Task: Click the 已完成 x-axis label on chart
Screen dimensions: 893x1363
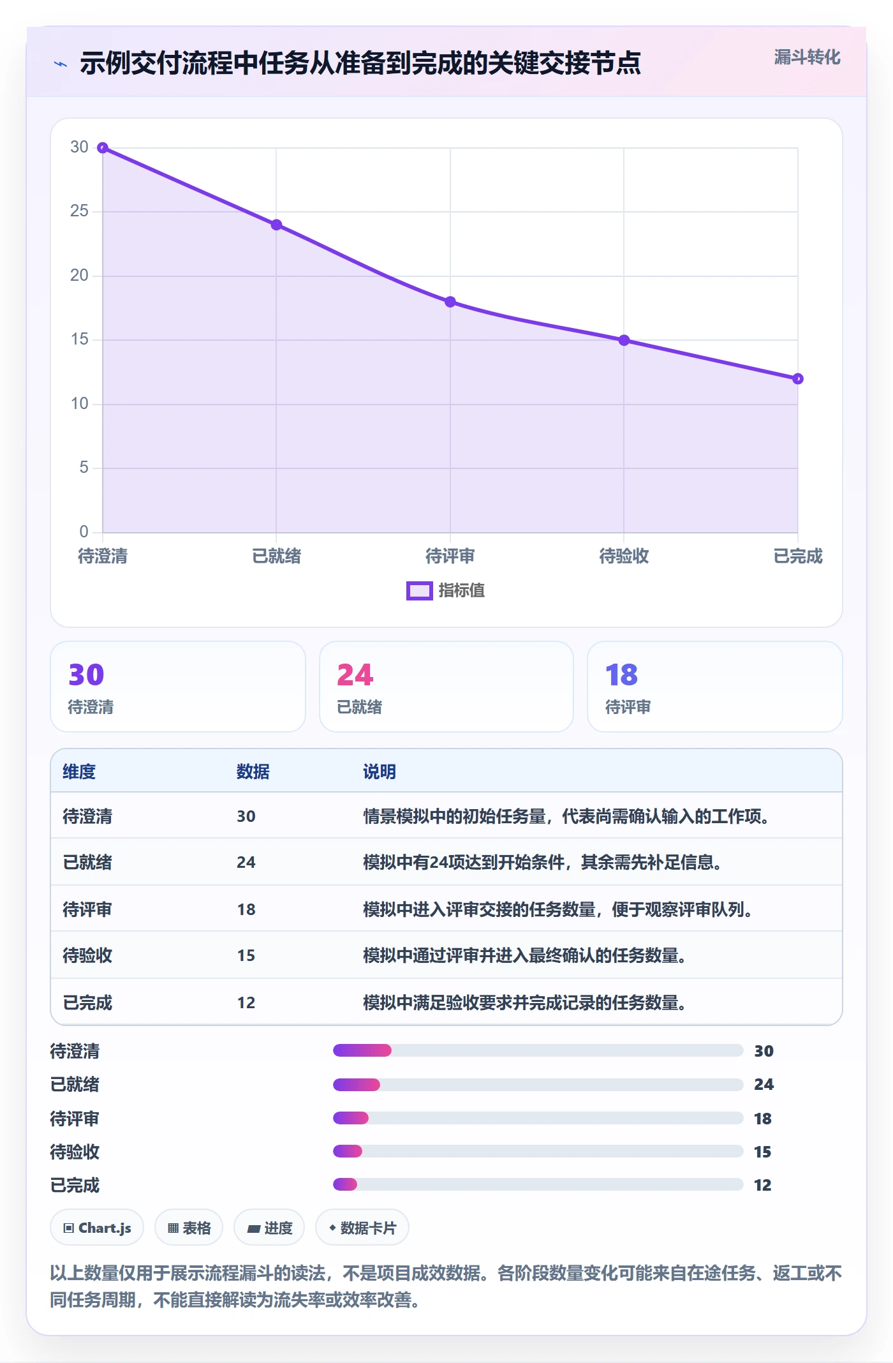Action: point(798,556)
